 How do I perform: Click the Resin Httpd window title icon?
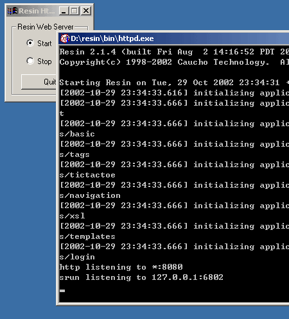[x=12, y=11]
